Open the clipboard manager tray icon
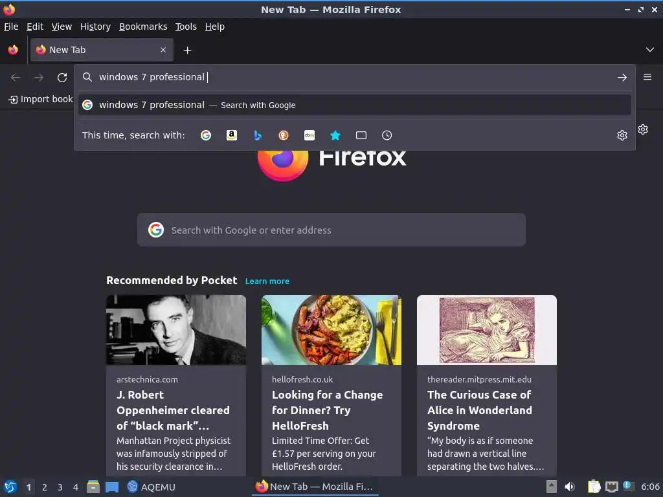663x497 pixels. pos(594,487)
